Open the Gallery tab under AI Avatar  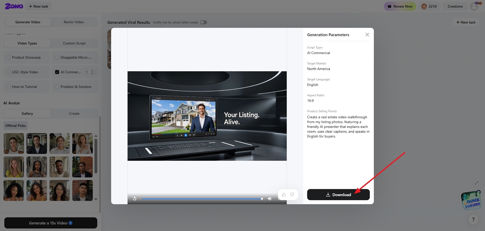tap(27, 113)
